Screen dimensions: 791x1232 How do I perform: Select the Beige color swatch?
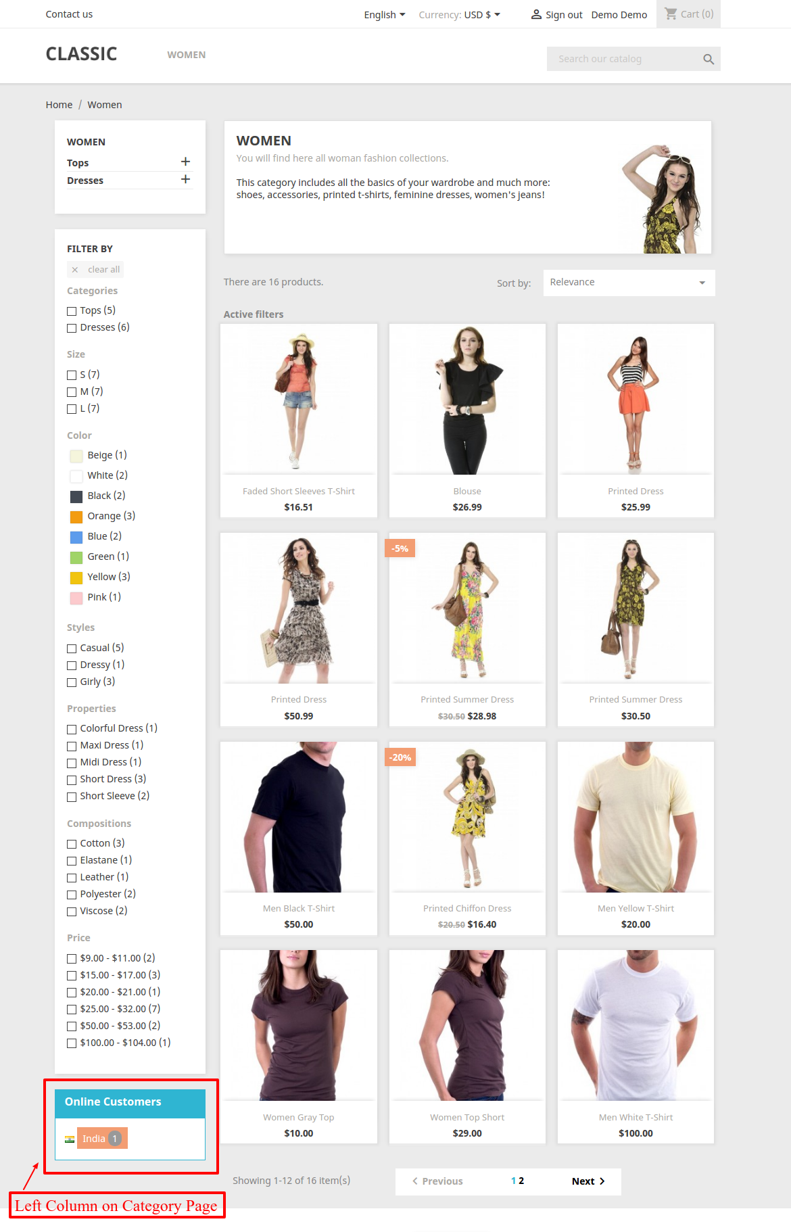76,456
